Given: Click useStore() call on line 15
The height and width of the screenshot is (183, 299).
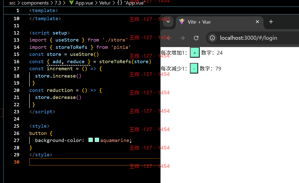Looking at the screenshot, I should (x=84, y=54).
